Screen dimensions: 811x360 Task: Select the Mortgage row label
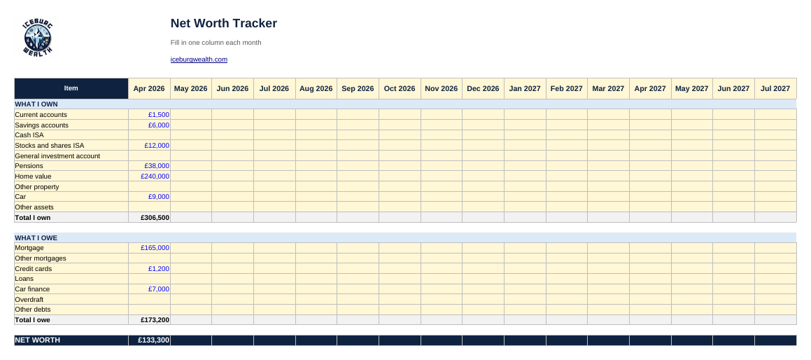pyautogui.click(x=71, y=248)
